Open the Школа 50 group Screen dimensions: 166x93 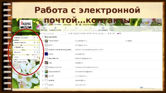tap(26, 52)
